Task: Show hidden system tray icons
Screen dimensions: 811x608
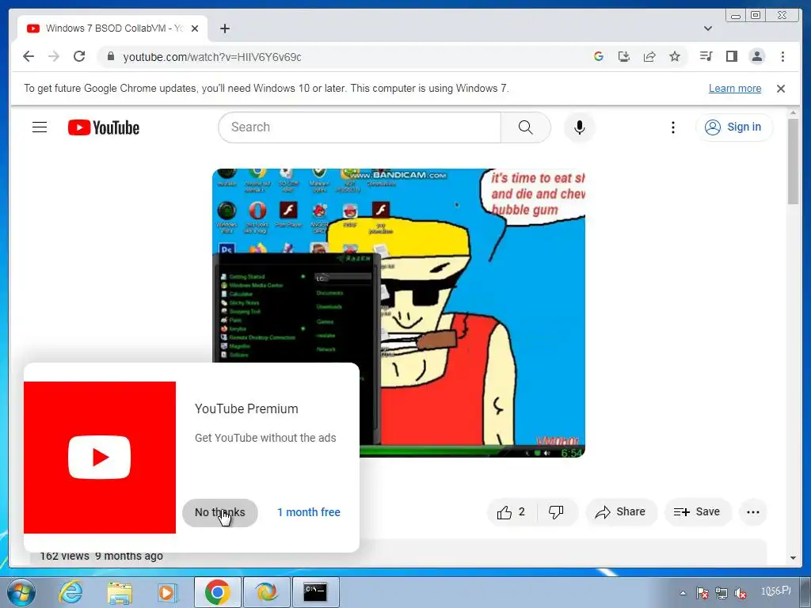Action: click(x=683, y=593)
